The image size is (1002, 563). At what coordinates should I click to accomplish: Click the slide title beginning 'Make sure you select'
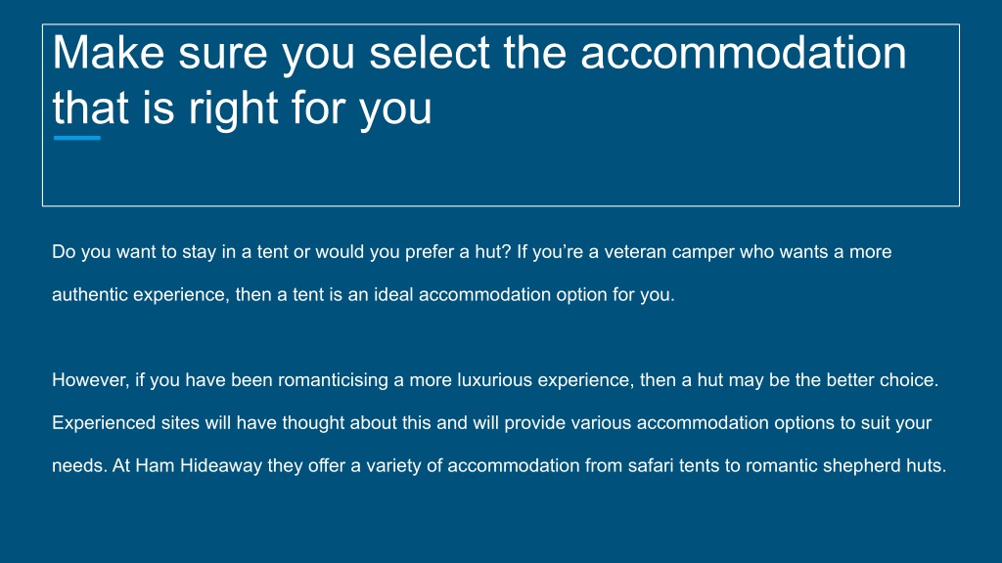point(479,80)
